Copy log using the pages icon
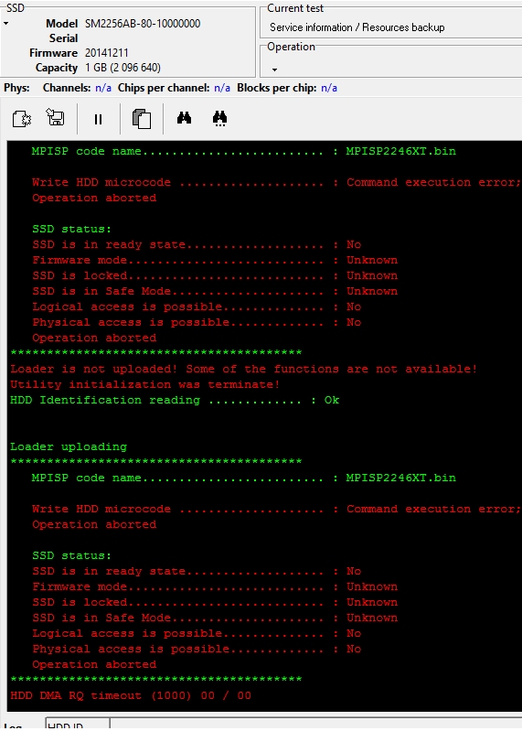522x731 pixels. 142,119
